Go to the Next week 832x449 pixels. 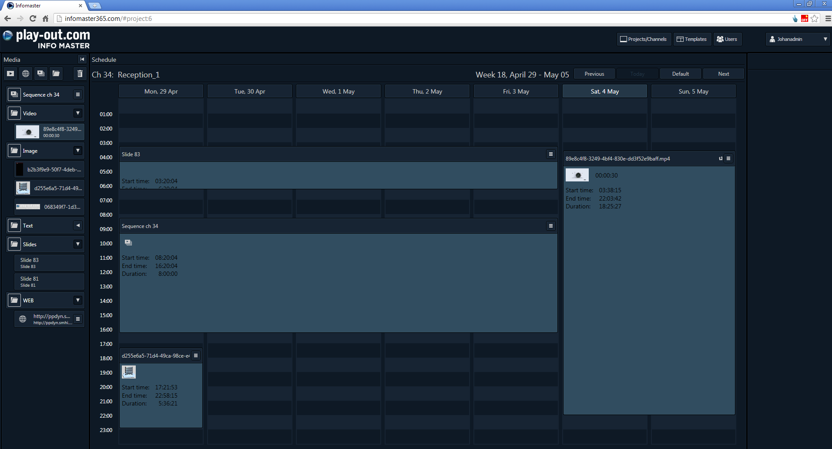(723, 74)
